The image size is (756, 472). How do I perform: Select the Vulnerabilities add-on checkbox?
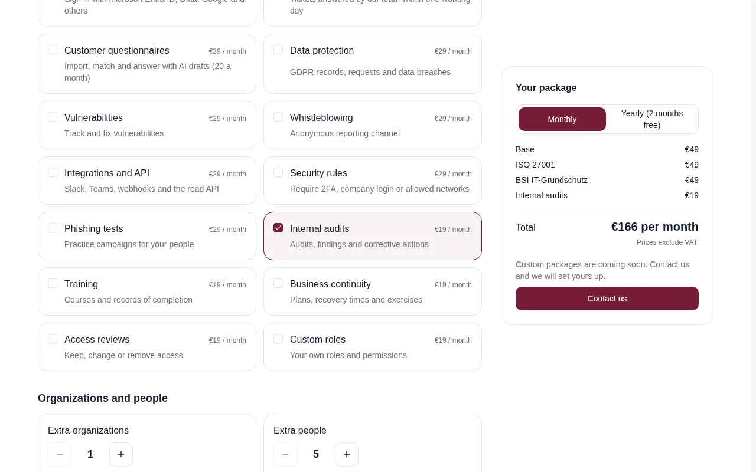point(53,117)
